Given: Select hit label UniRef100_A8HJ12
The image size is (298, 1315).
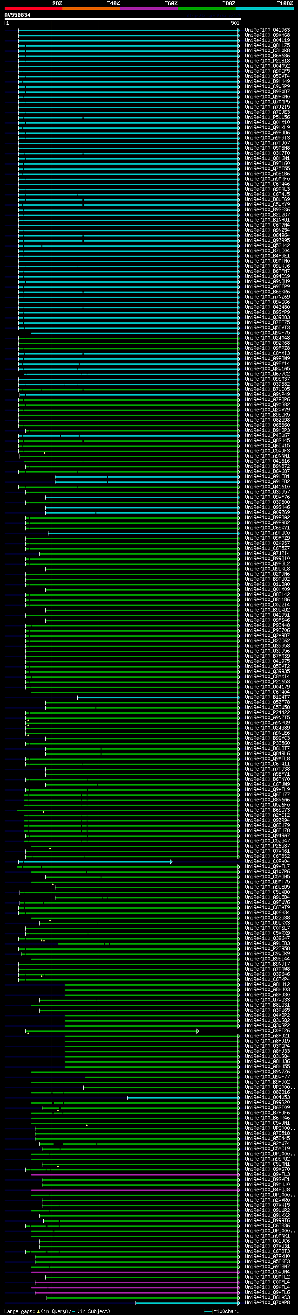Looking at the screenshot, I should pyautogui.click(x=267, y=984).
